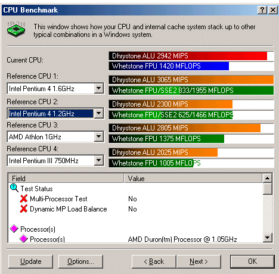The image size is (279, 274).
Task: Open the Reference CPU 2 dropdown arrow
Action: (99, 113)
